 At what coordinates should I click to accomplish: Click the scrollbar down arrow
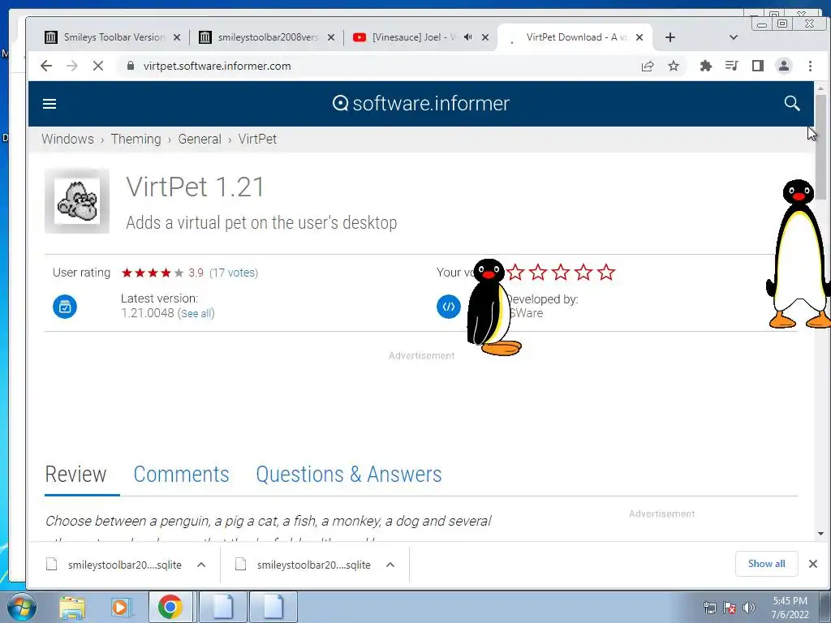(820, 534)
